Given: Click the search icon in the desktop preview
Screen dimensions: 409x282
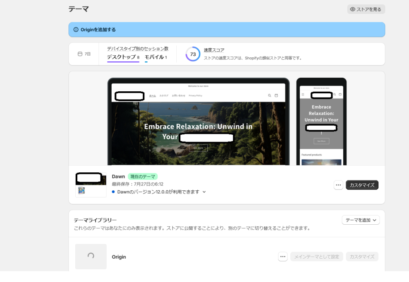Looking at the screenshot, I should point(269,95).
